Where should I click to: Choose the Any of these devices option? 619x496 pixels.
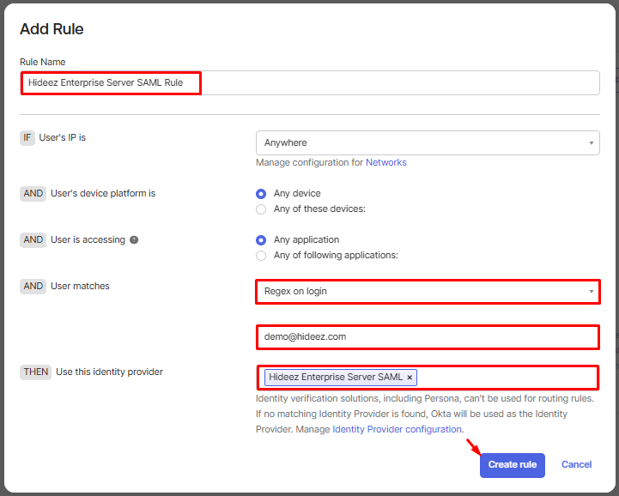(261, 209)
